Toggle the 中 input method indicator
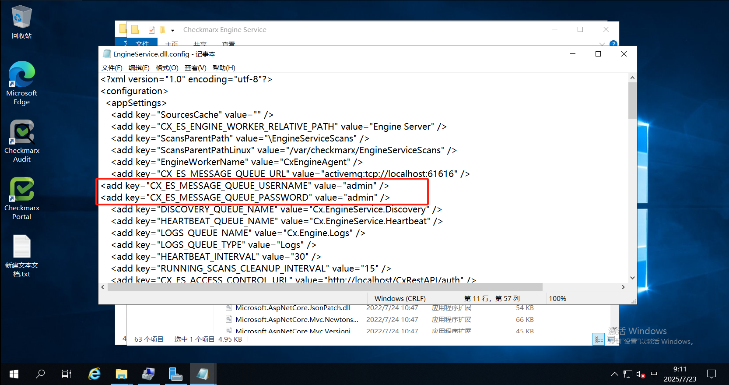The height and width of the screenshot is (385, 729). 654,374
